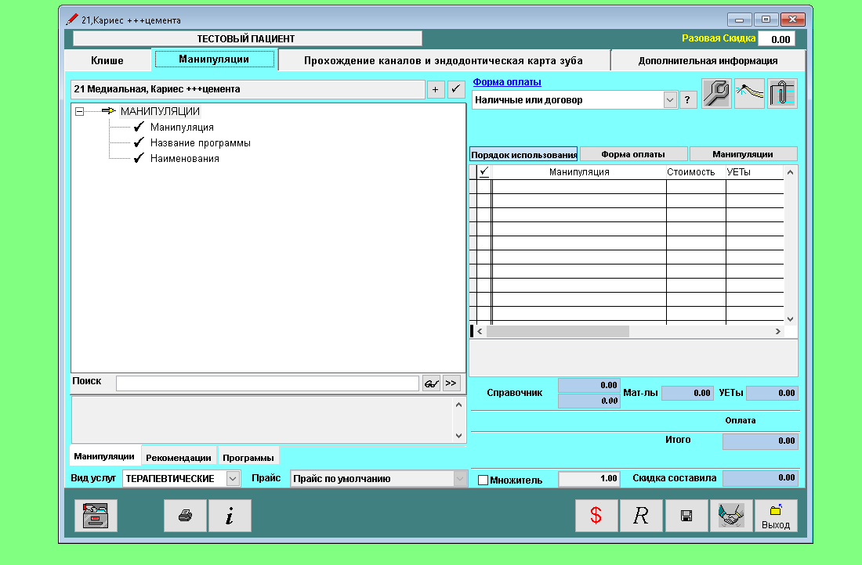The height and width of the screenshot is (565, 862).
Task: Toggle the Манипуляция checkmark in the tree
Action: click(x=139, y=127)
